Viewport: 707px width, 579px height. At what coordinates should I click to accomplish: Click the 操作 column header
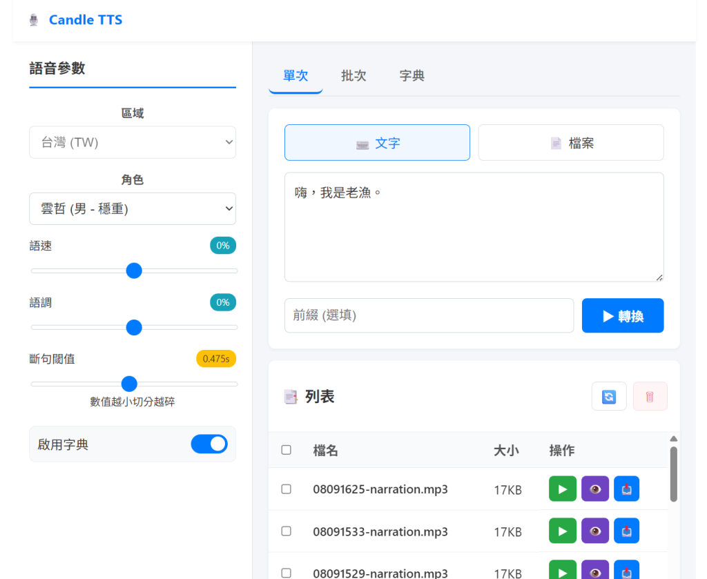(x=562, y=450)
